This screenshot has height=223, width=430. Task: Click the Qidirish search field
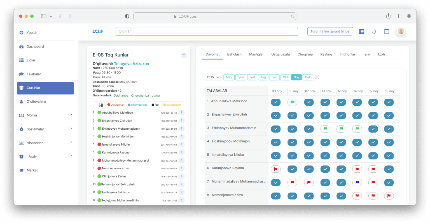point(207,31)
